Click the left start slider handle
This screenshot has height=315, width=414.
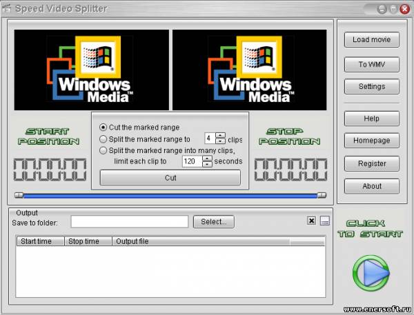point(19,195)
